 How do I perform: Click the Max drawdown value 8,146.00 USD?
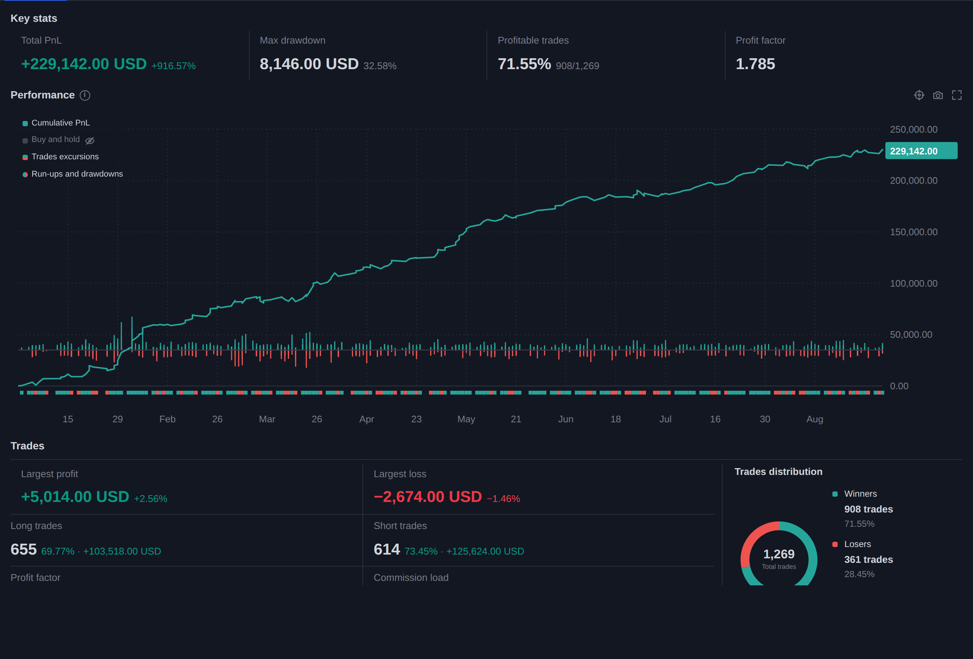pos(309,64)
